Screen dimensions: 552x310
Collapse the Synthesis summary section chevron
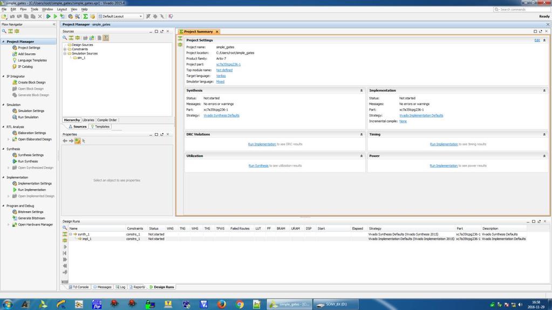click(361, 91)
